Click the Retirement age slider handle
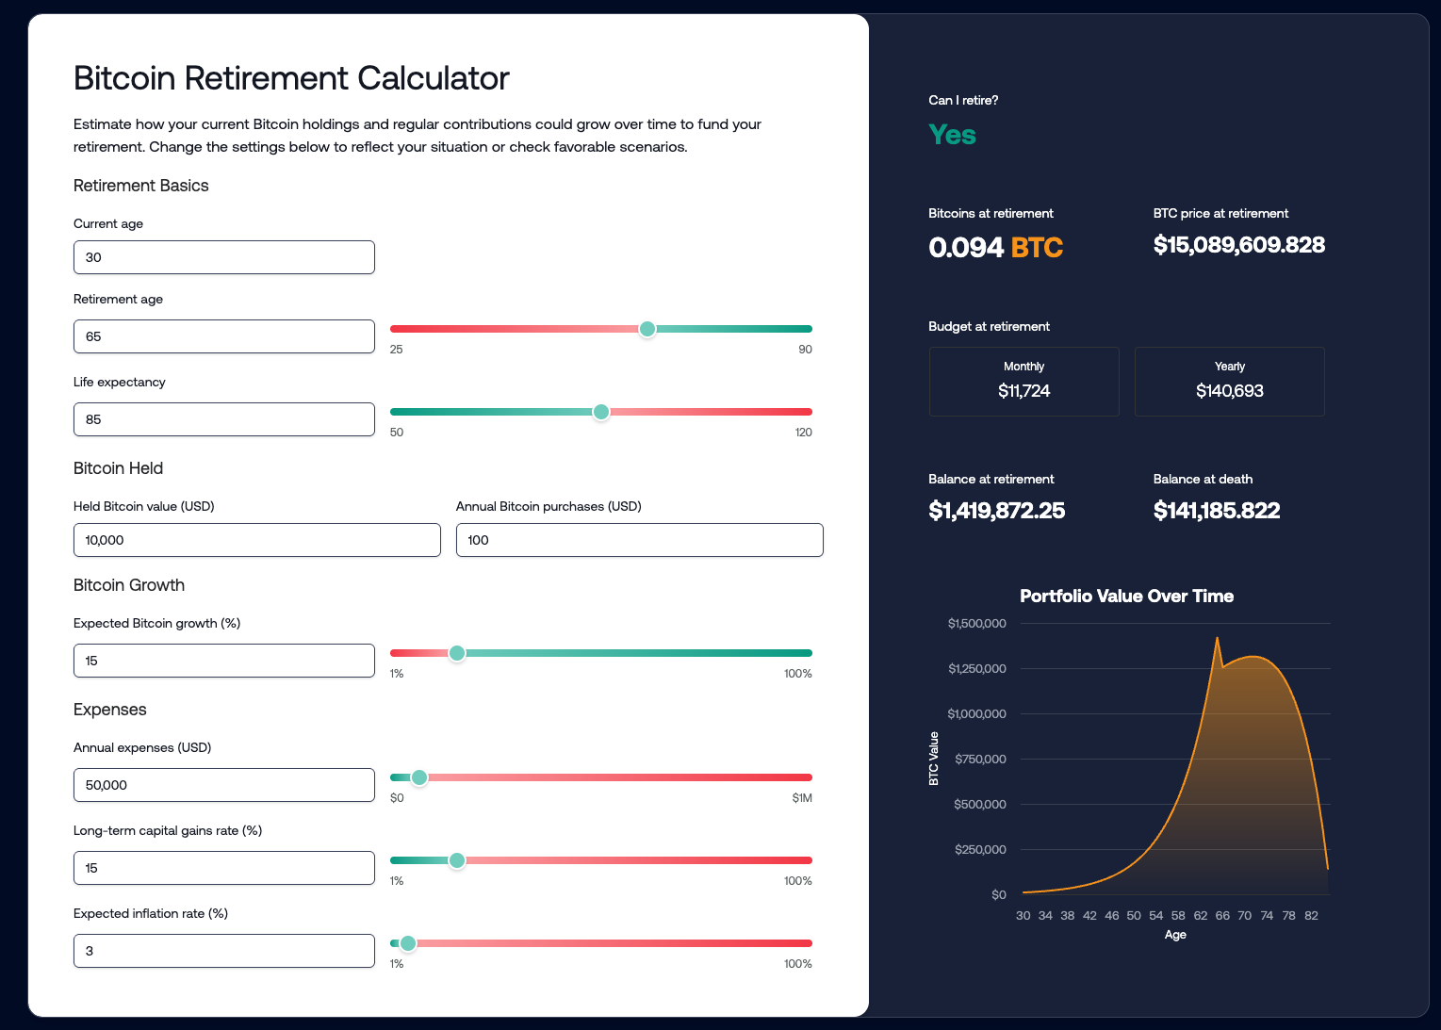This screenshot has width=1441, height=1030. click(x=647, y=329)
